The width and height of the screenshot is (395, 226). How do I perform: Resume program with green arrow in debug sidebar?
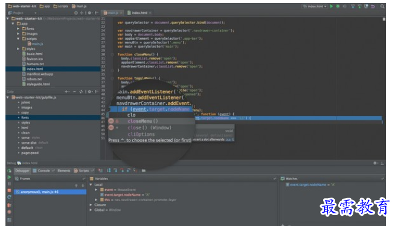9,178
